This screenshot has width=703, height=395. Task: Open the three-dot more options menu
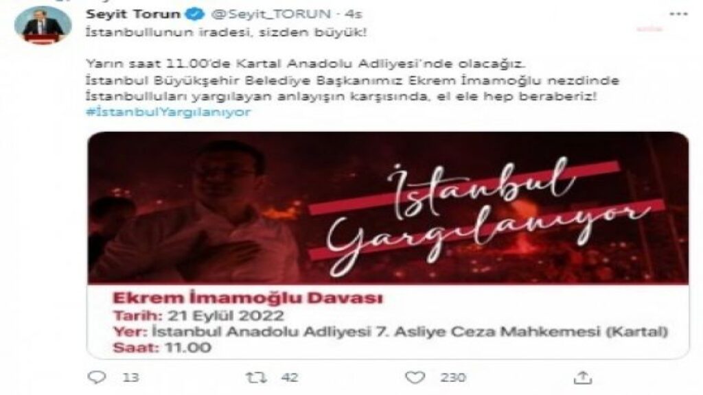pyautogui.click(x=678, y=14)
